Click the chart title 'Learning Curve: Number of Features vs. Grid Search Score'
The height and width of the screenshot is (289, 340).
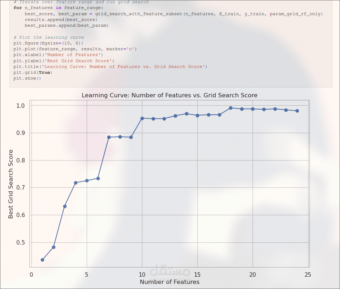pyautogui.click(x=169, y=95)
